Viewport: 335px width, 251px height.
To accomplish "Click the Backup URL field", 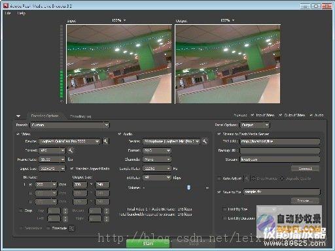I will coord(280,150).
